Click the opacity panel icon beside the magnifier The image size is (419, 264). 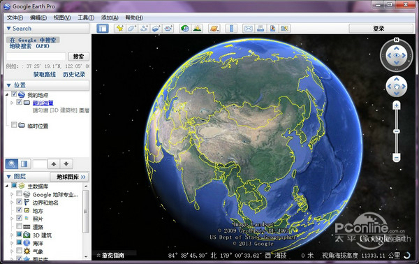point(24,164)
